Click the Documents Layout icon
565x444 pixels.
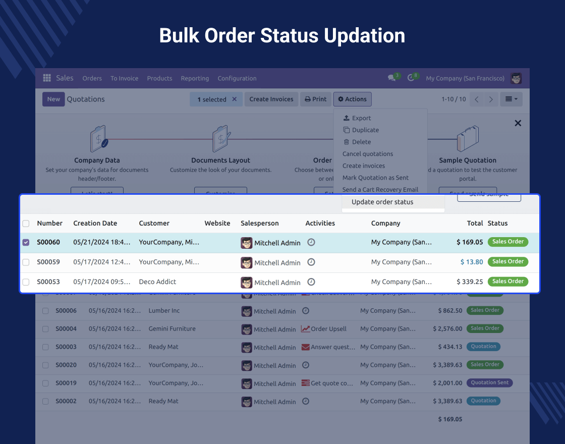click(221, 139)
